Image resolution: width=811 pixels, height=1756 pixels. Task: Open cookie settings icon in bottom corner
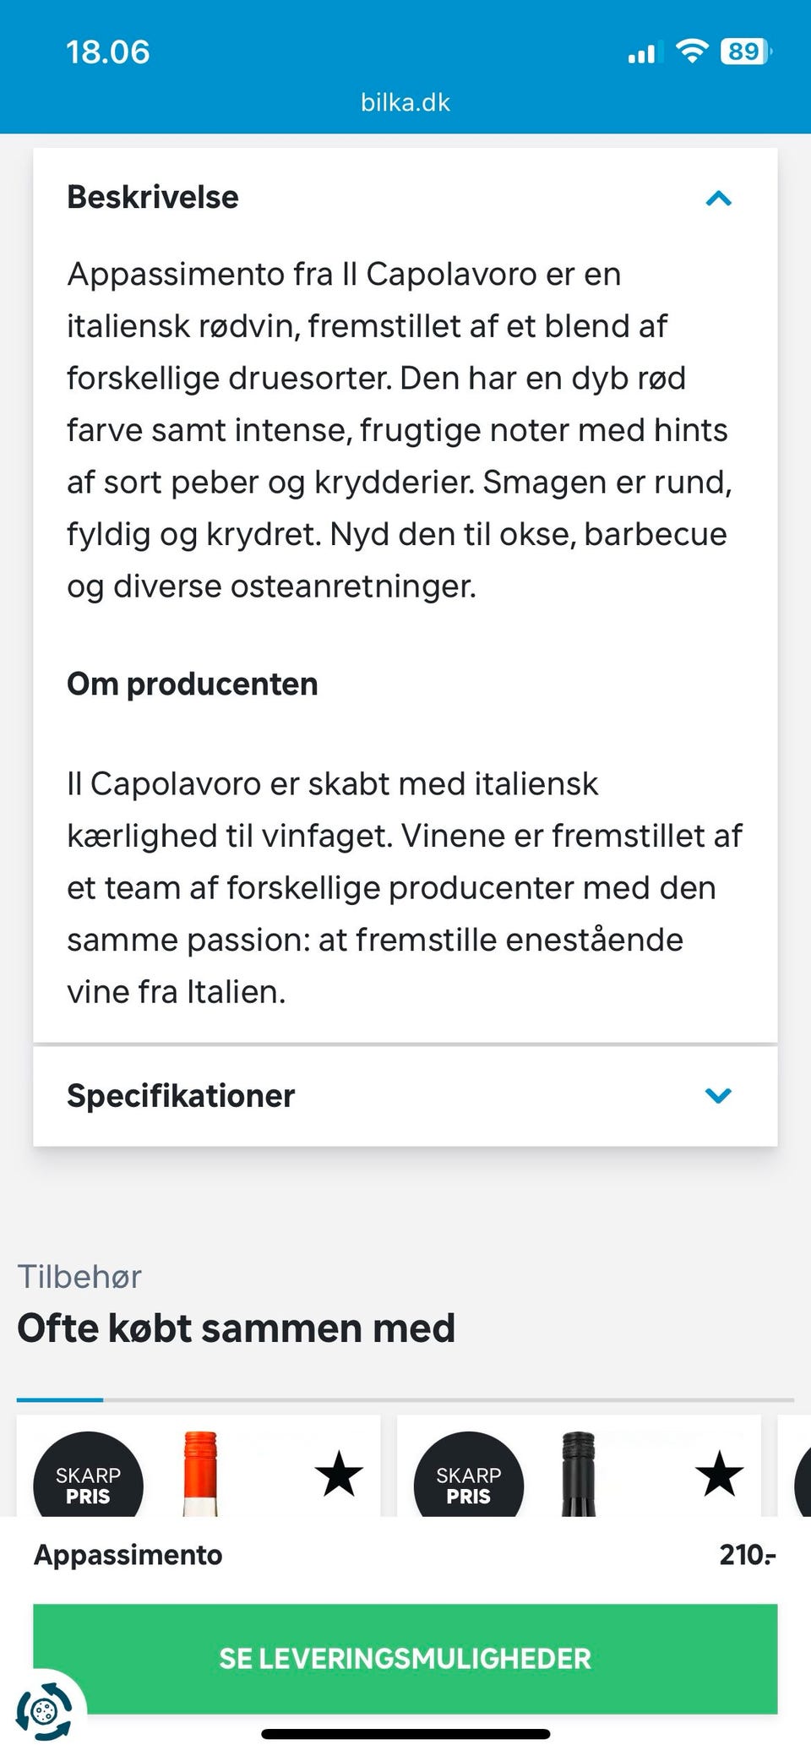point(44,1712)
